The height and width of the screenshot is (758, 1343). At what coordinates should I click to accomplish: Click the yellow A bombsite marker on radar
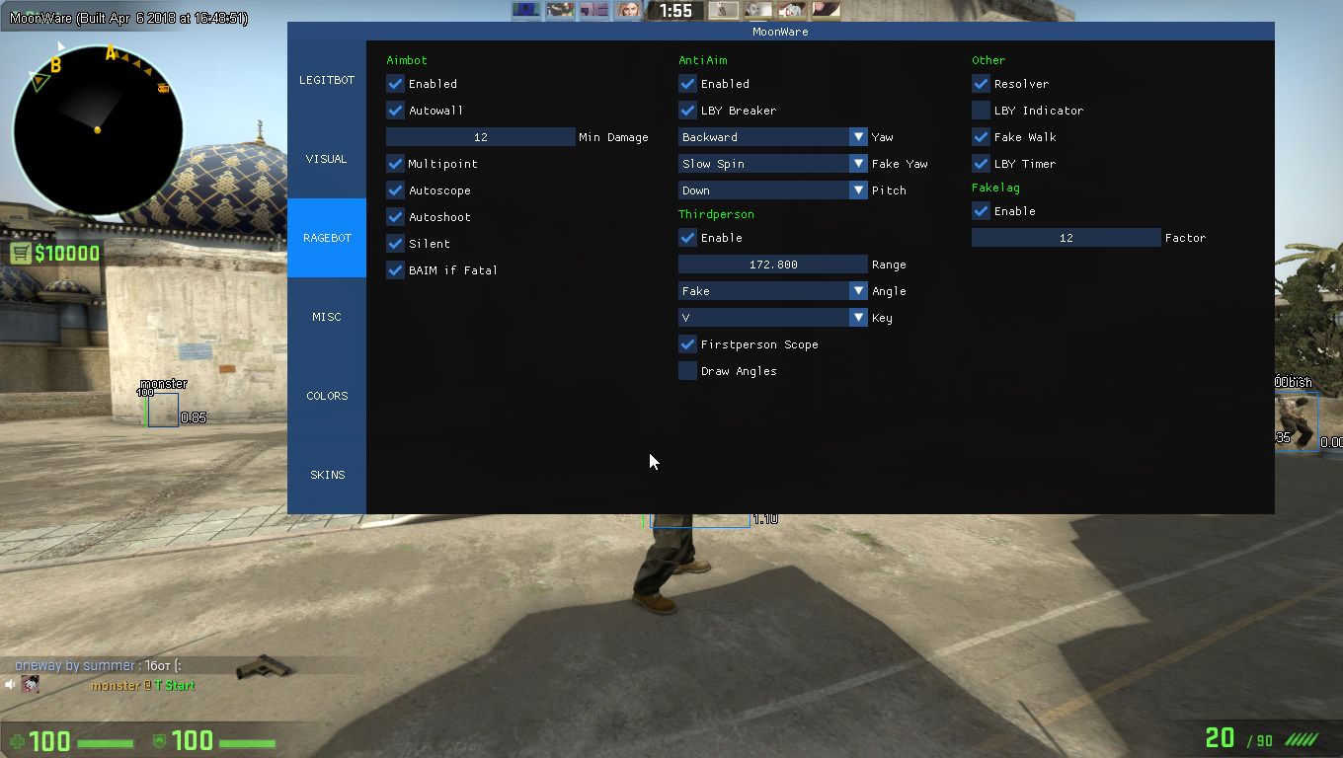pyautogui.click(x=111, y=53)
